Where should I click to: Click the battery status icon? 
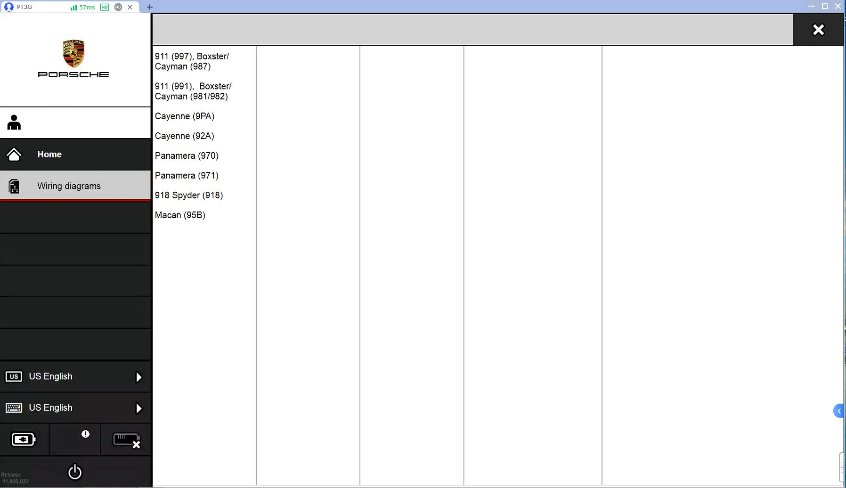click(24, 439)
